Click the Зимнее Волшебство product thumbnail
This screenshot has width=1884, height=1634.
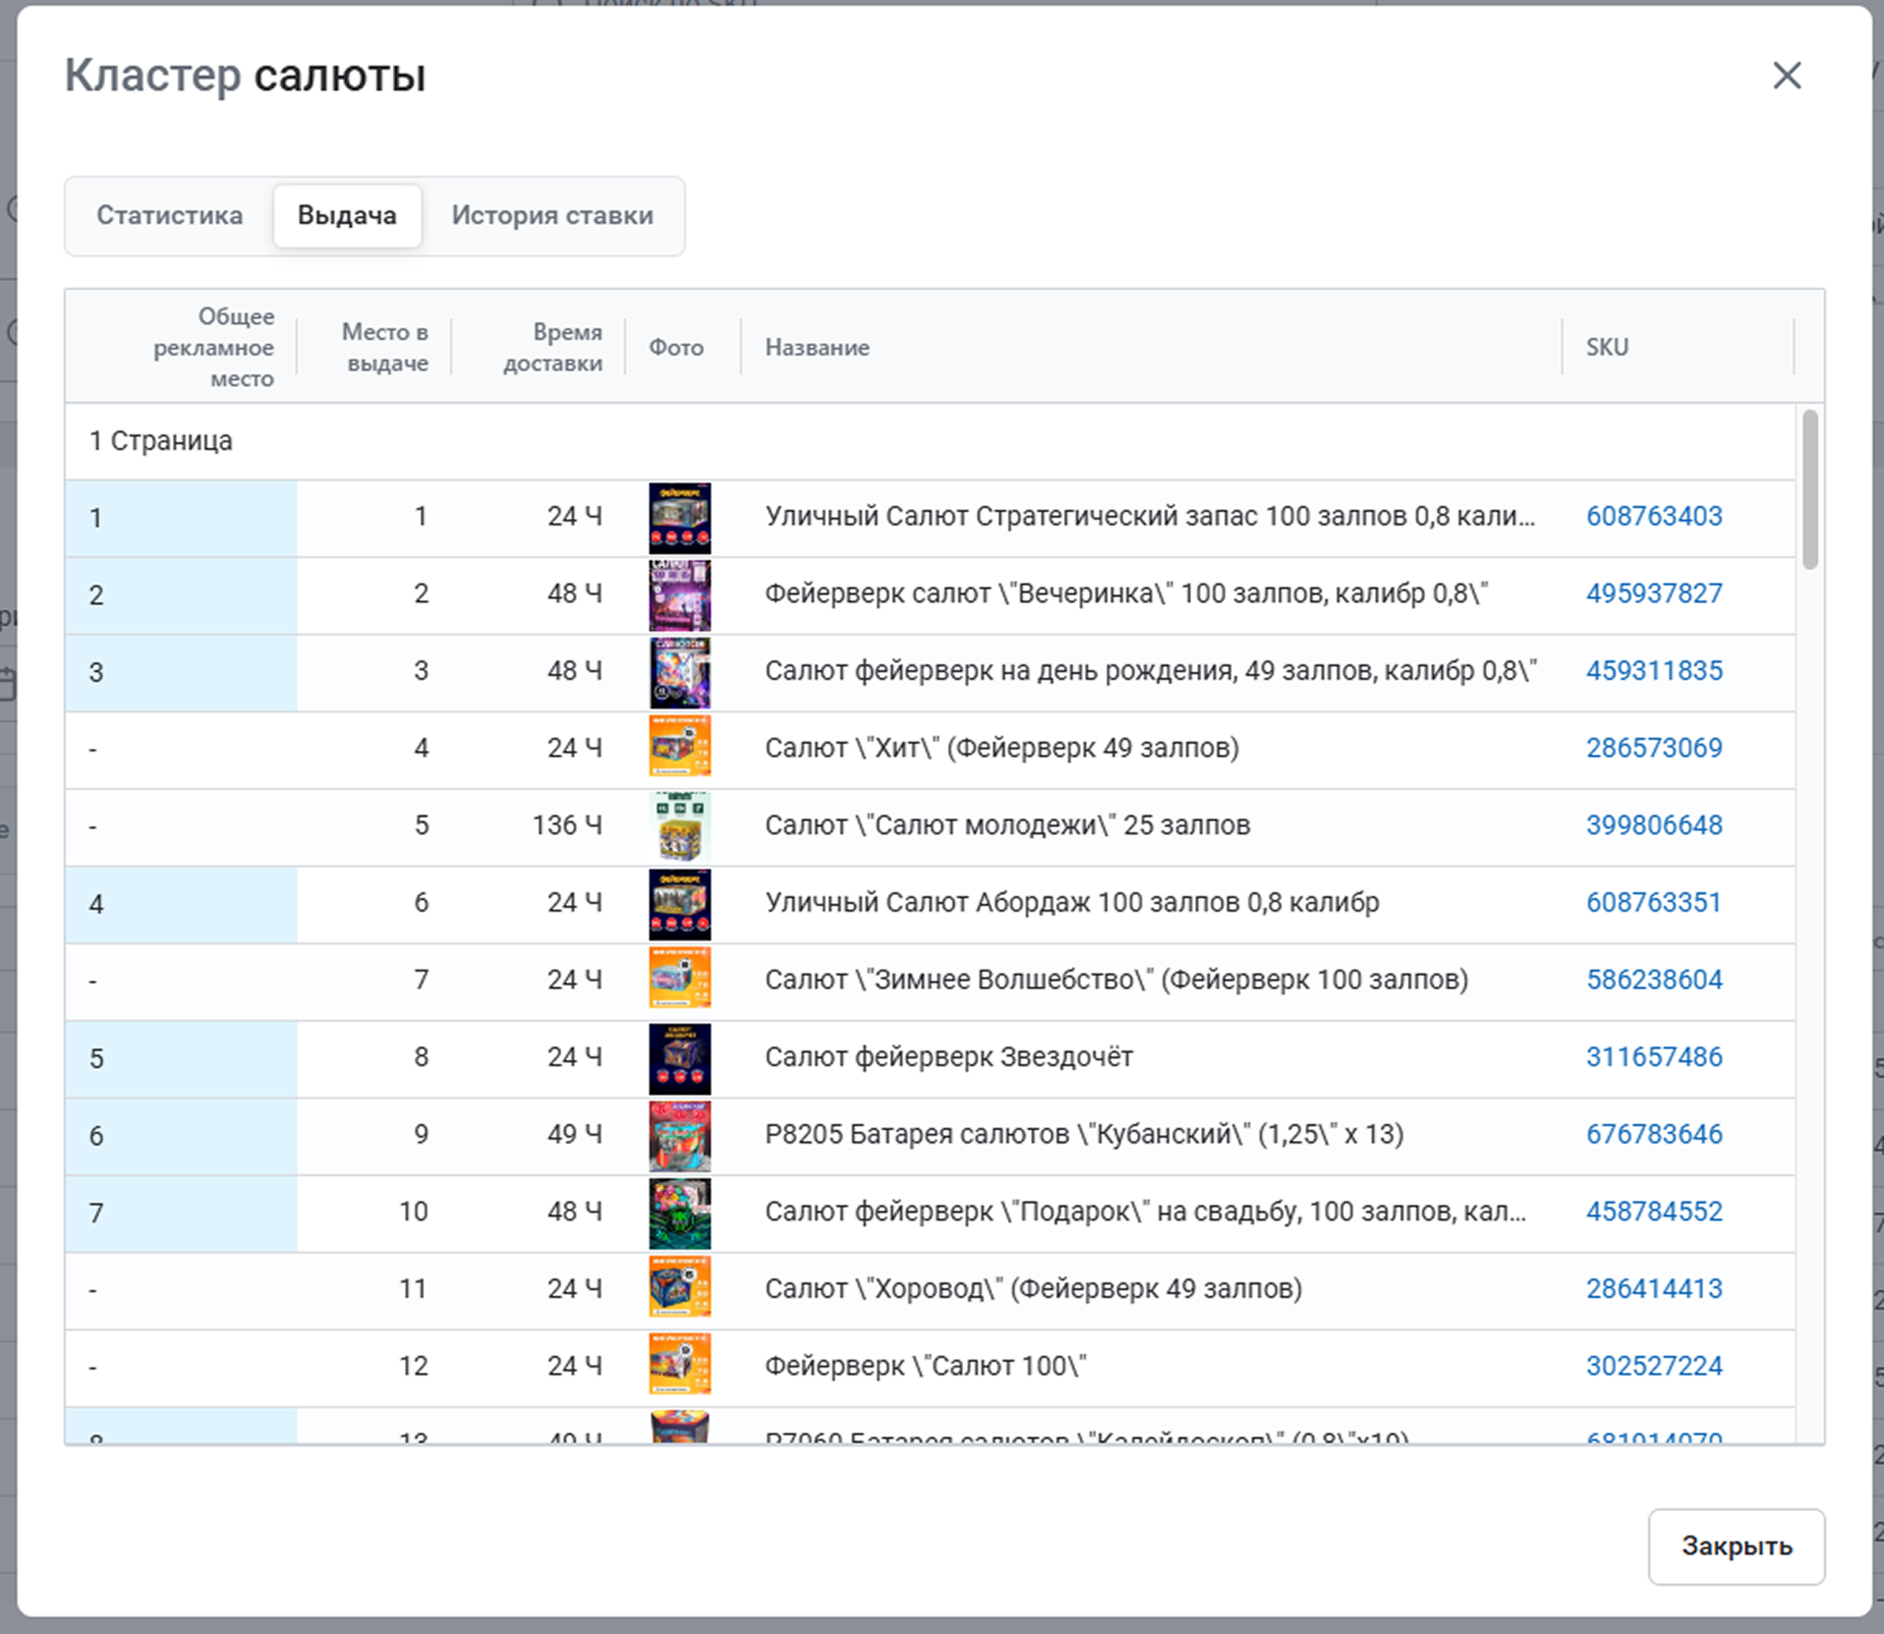679,977
